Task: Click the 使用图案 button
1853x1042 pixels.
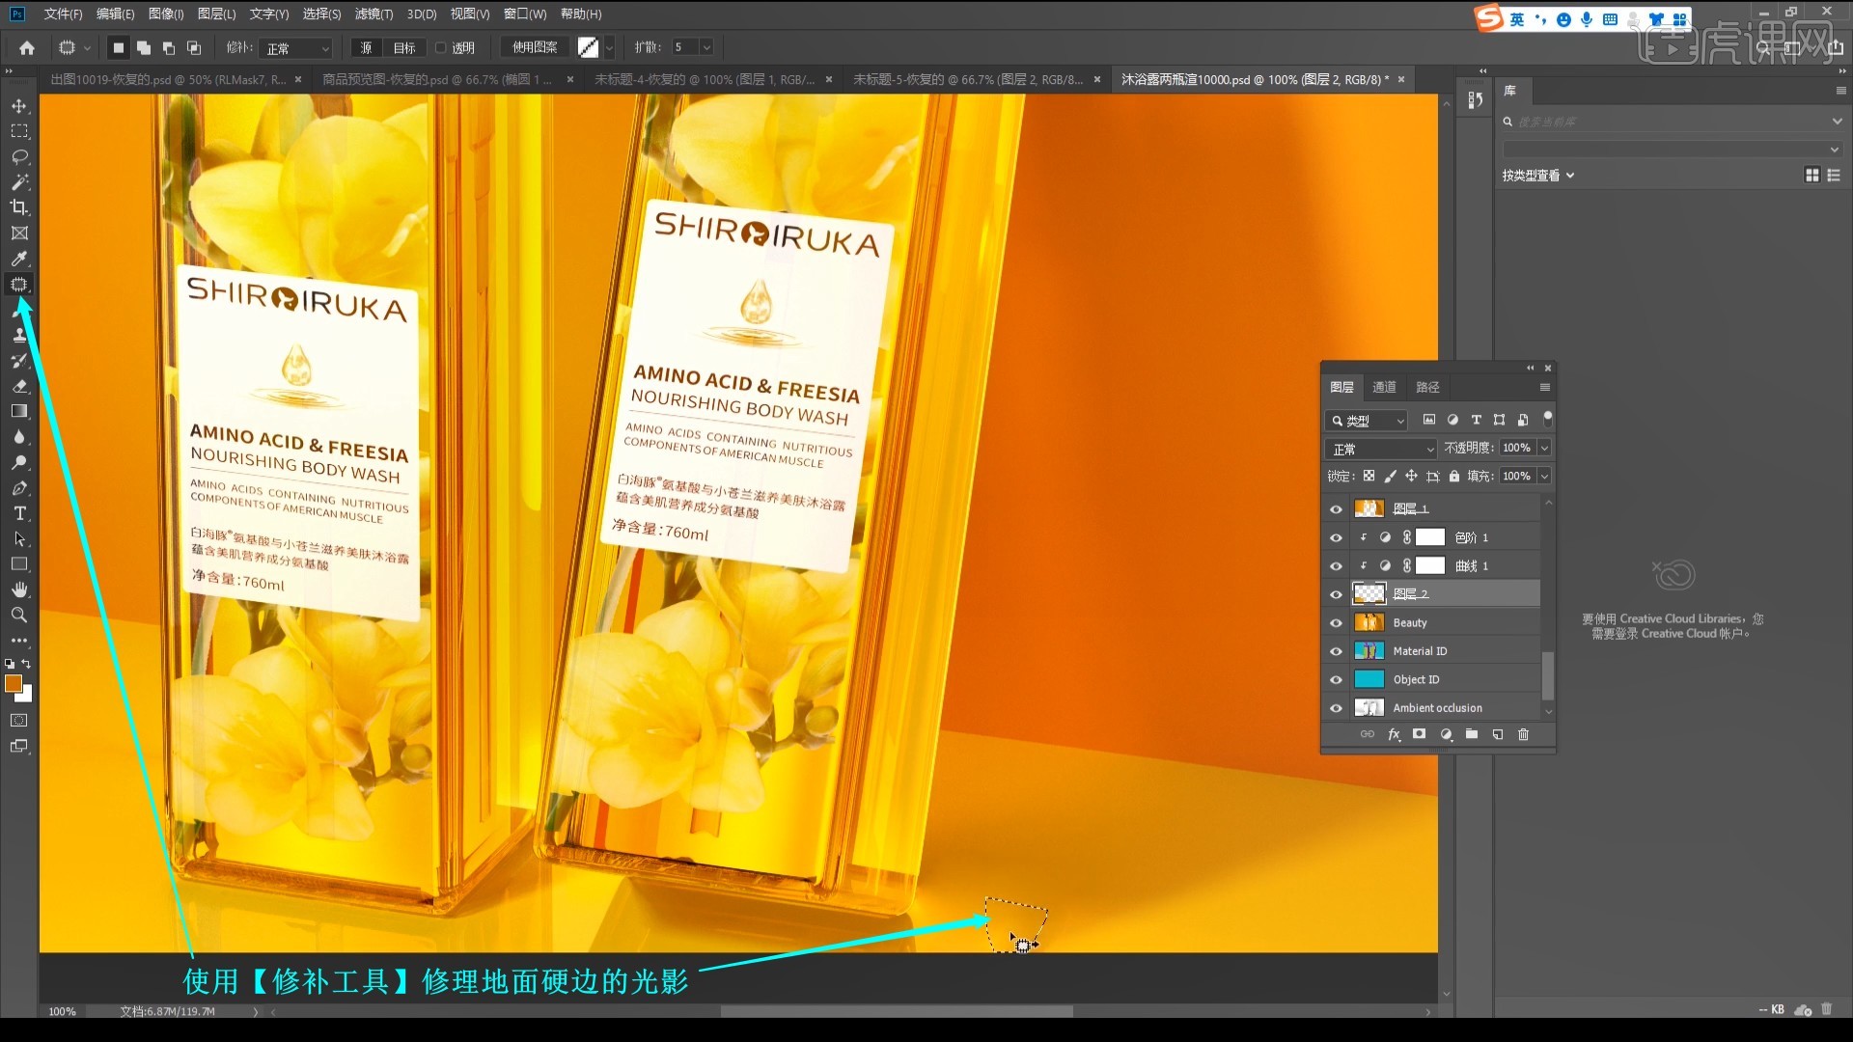Action: (x=535, y=47)
